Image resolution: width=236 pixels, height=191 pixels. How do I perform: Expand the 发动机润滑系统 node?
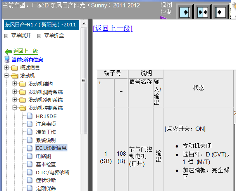[15, 92]
